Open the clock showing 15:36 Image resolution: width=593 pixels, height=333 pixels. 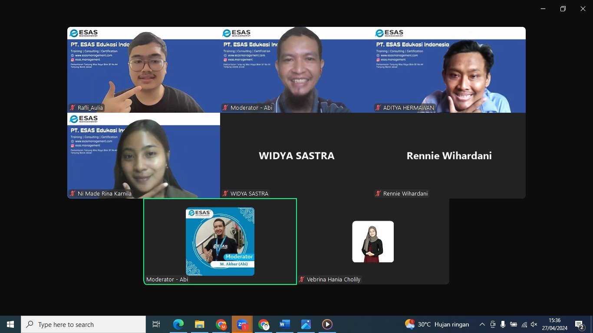pos(554,324)
